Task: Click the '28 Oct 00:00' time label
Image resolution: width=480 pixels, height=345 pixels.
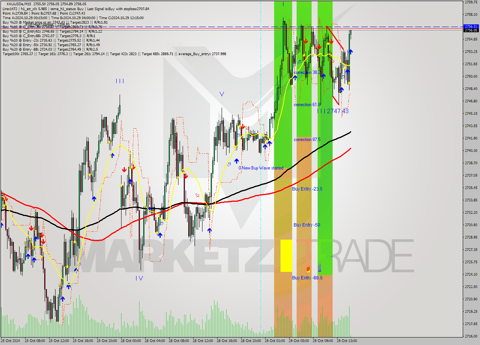Action: pos(130,341)
